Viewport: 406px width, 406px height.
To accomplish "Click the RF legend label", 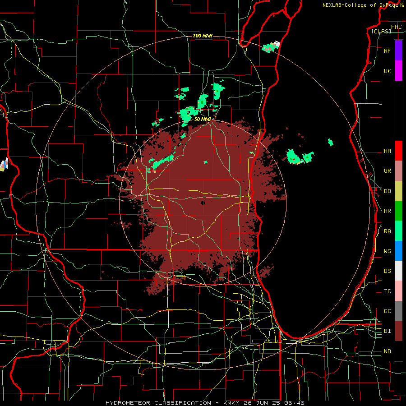I will tap(387, 51).
